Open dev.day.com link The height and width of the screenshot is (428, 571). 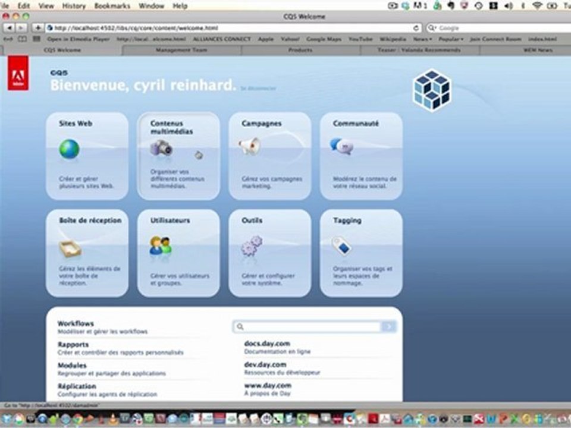[265, 364]
